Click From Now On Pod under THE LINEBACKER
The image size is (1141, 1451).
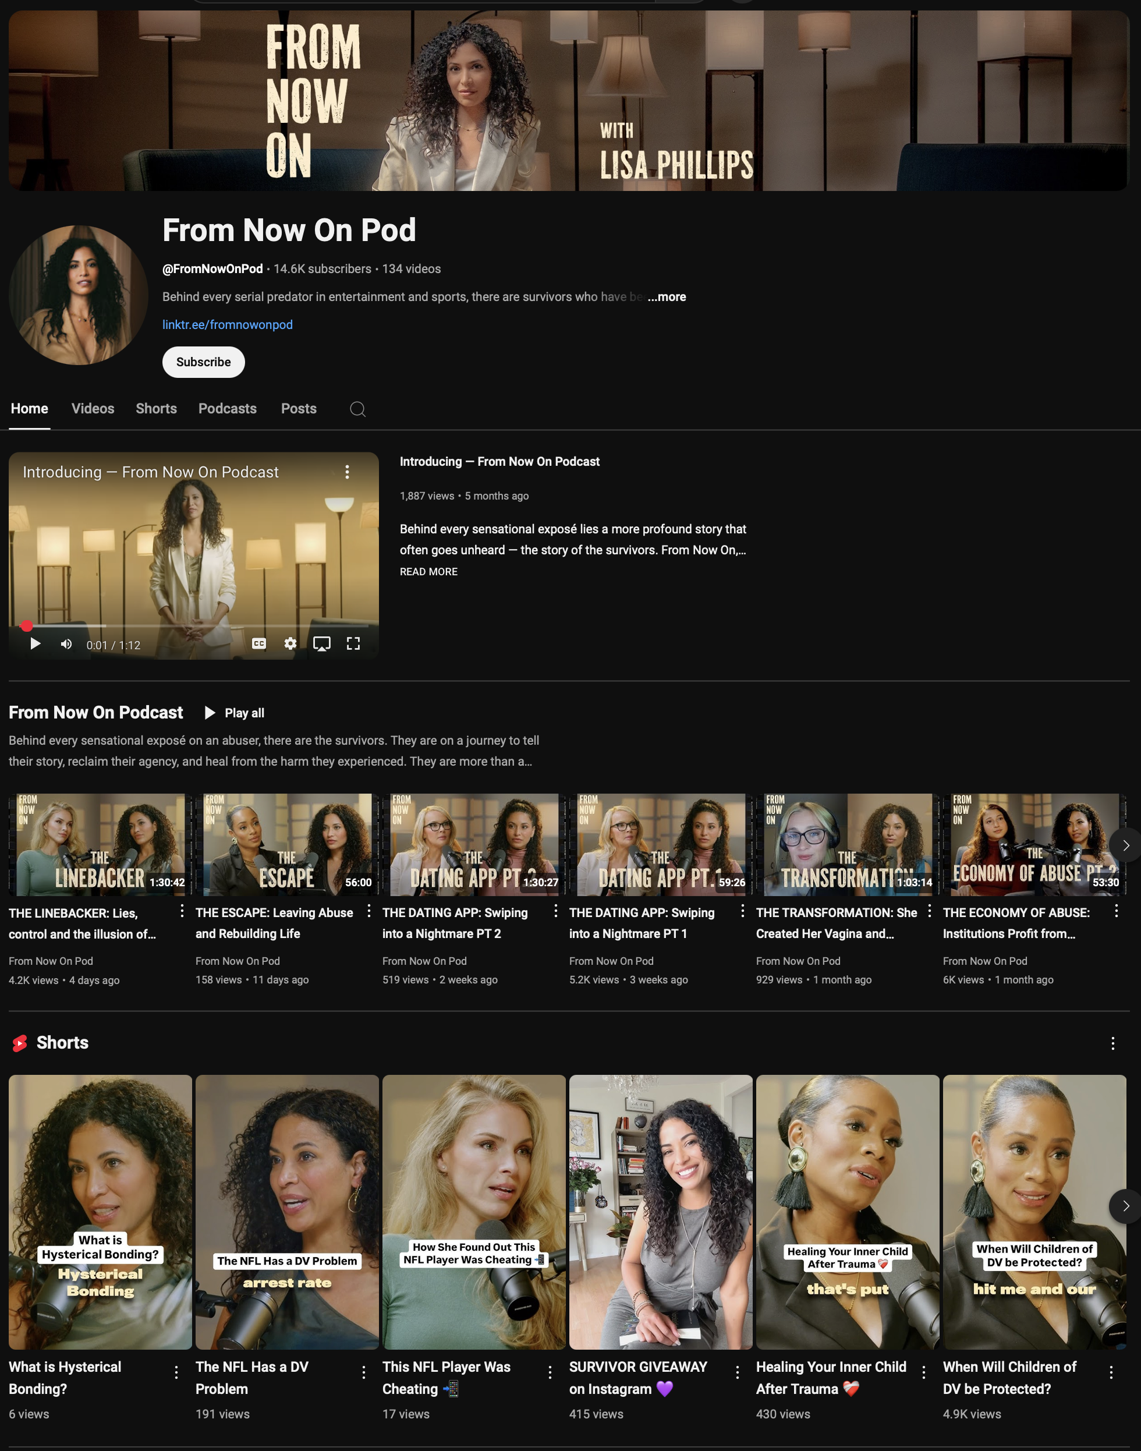click(51, 961)
